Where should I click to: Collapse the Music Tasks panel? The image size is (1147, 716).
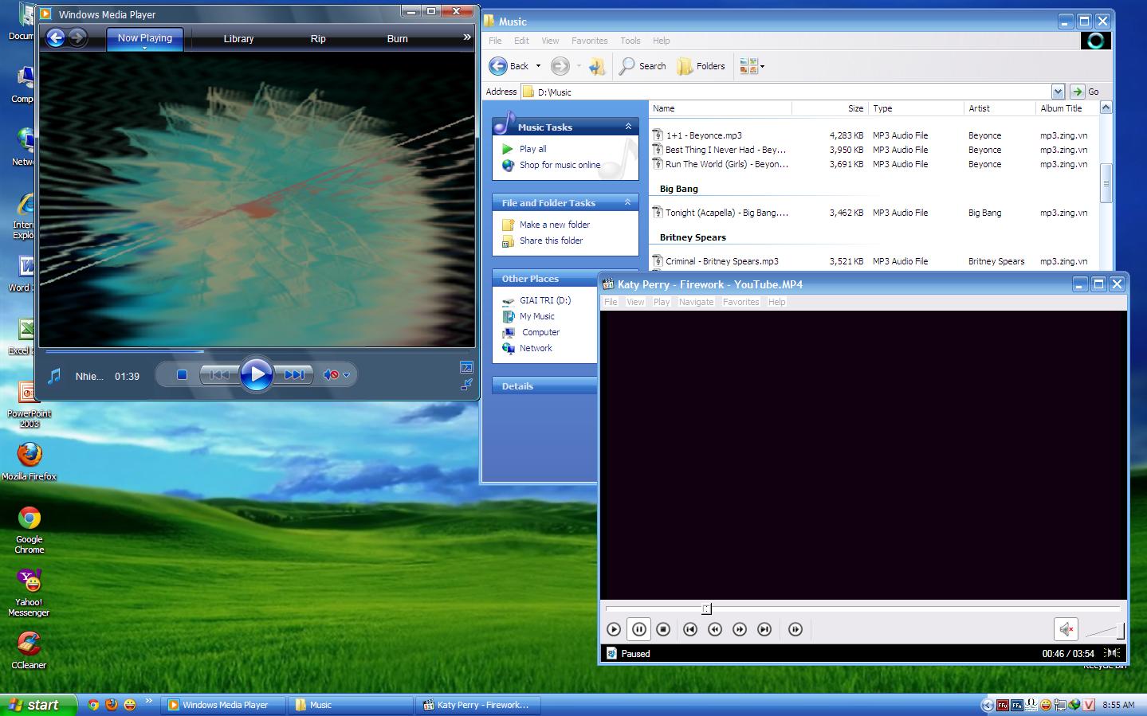tap(628, 127)
